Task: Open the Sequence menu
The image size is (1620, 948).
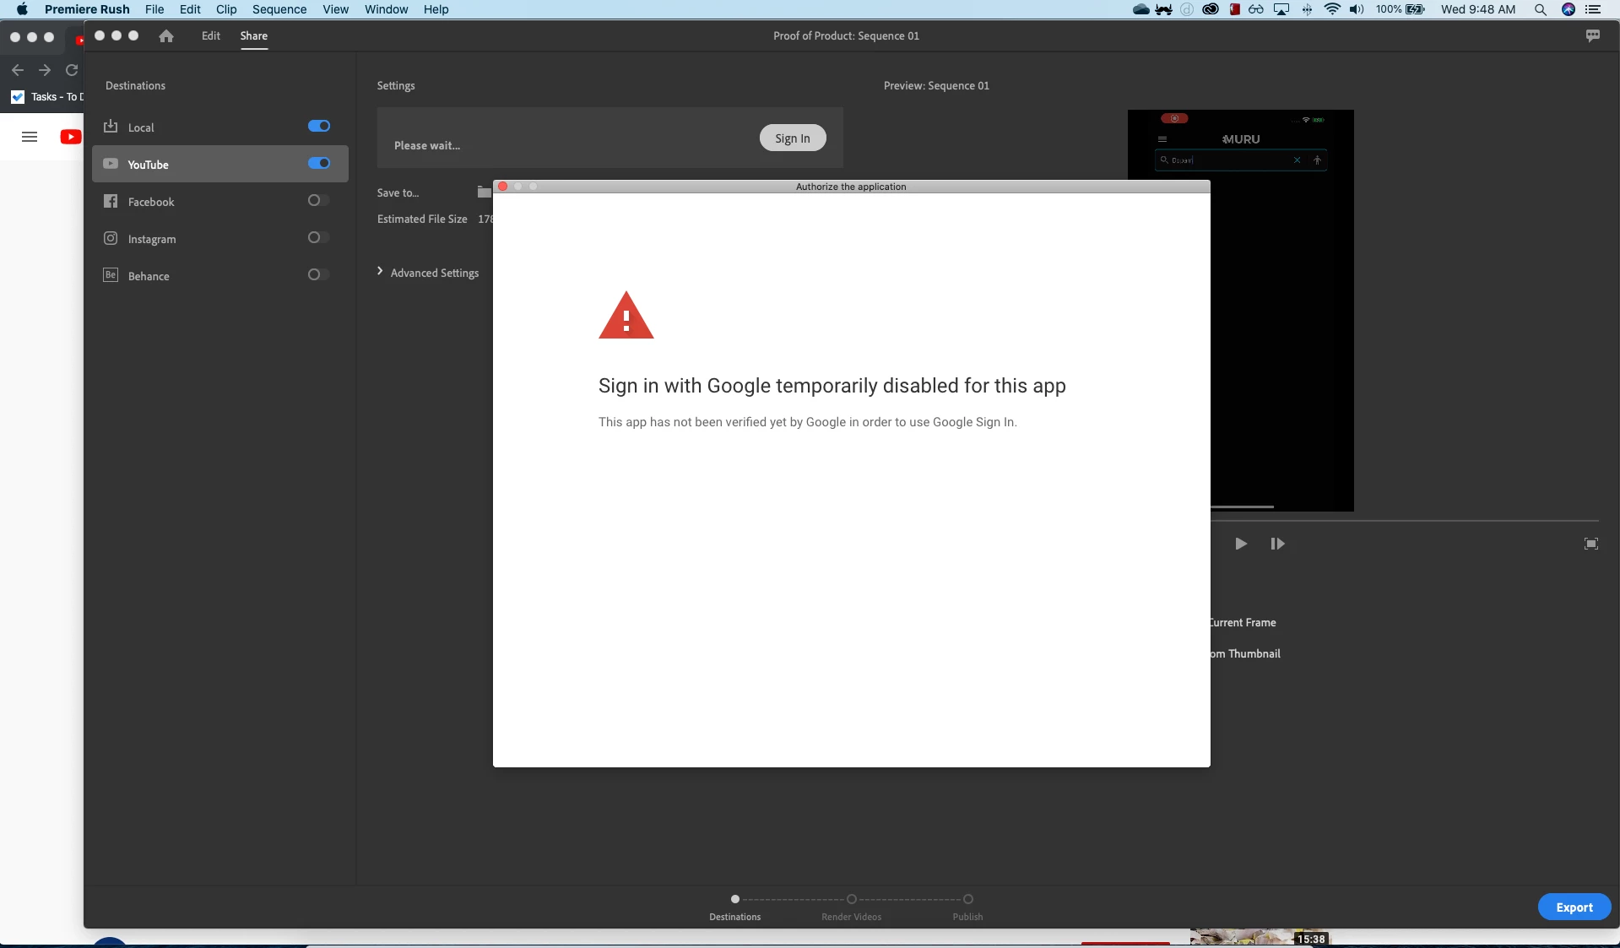Action: [x=279, y=9]
